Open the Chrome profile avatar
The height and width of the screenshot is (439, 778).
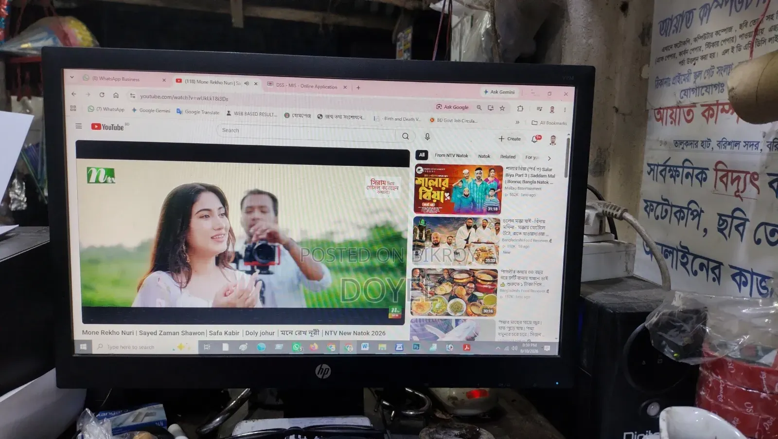click(x=552, y=110)
